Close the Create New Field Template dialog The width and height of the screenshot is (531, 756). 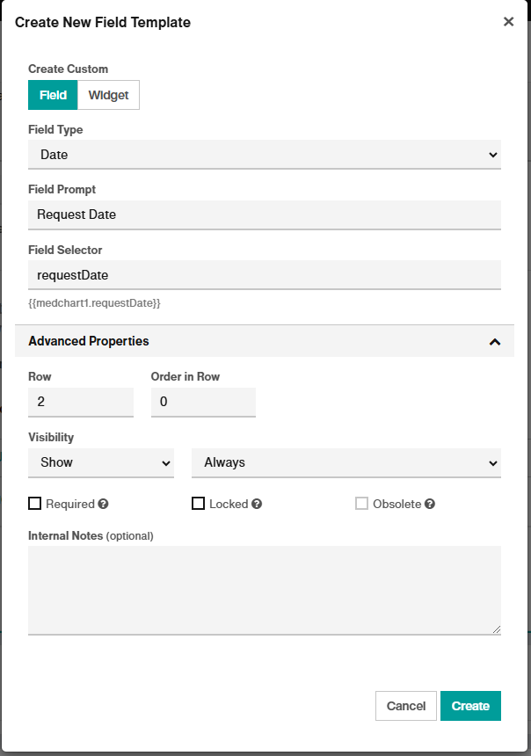(508, 22)
